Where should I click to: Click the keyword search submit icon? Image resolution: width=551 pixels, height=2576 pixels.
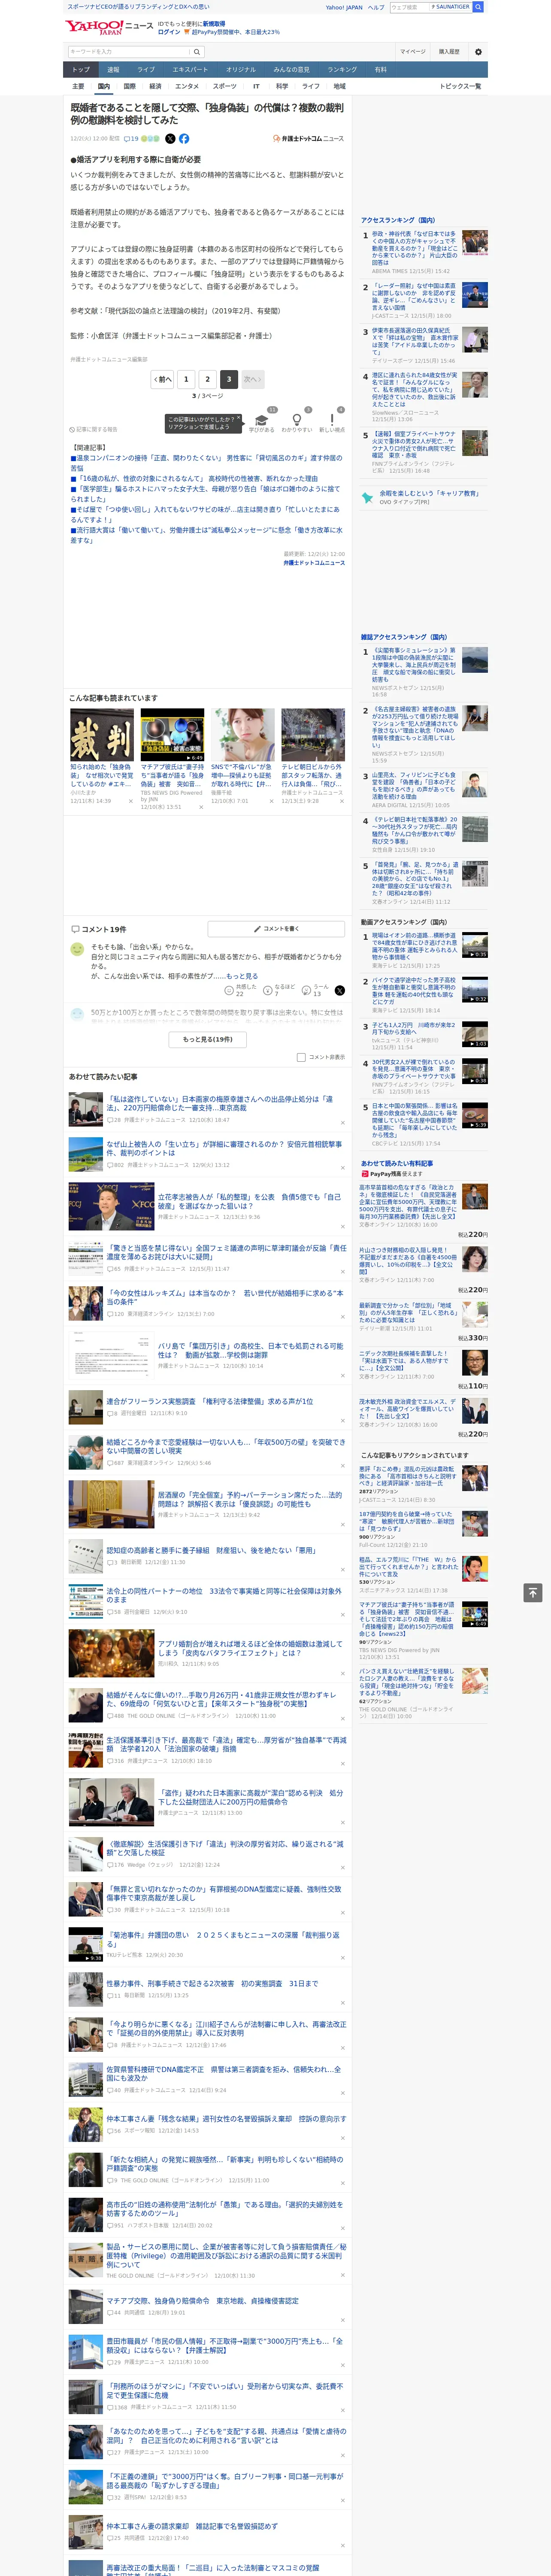coord(197,51)
